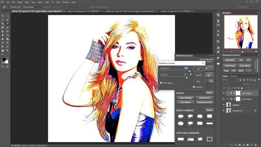The height and width of the screenshot is (147, 261).
Task: Select the Clone Stamp tool
Action: tap(2, 31)
